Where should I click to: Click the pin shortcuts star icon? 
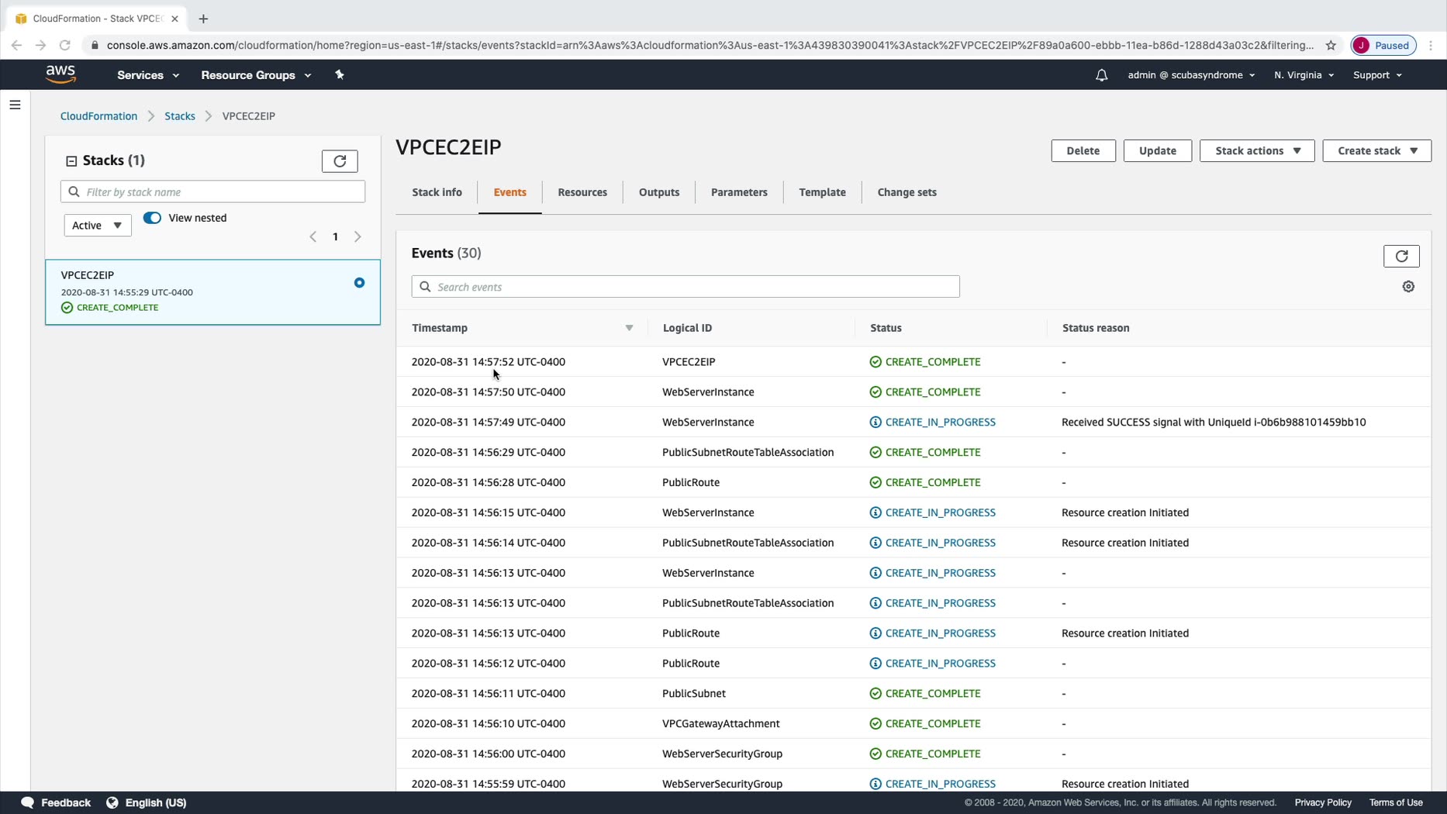point(339,74)
